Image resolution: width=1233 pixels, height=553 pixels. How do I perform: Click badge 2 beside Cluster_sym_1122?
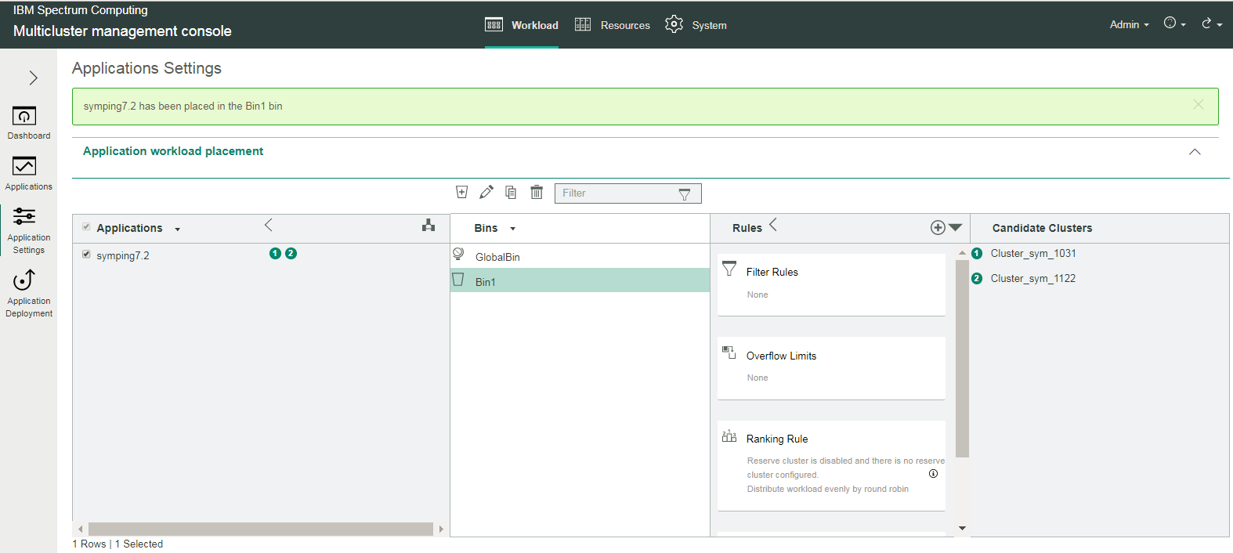click(x=977, y=278)
